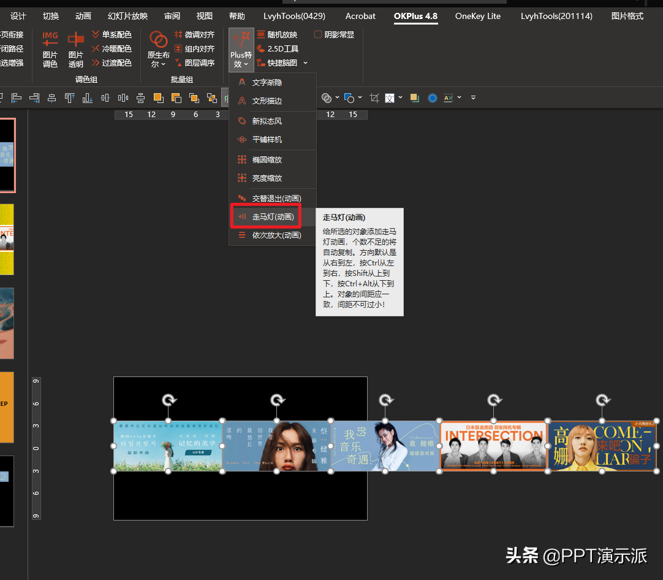Screen dimensions: 663x580
Task: Click the merge shapes circles icon
Action: point(327,98)
